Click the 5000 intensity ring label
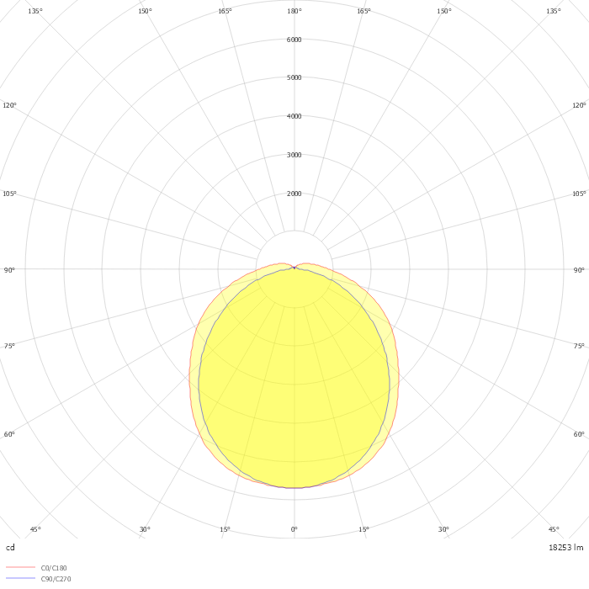Viewport: 589px width, 589px height. [x=294, y=77]
